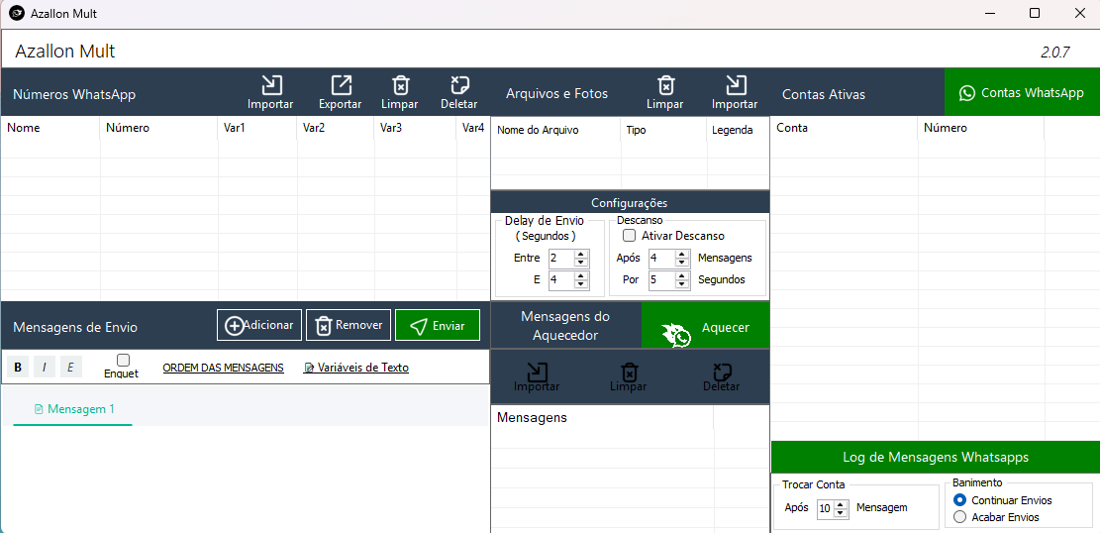Decrease Por Segundos rest duration

(681, 284)
